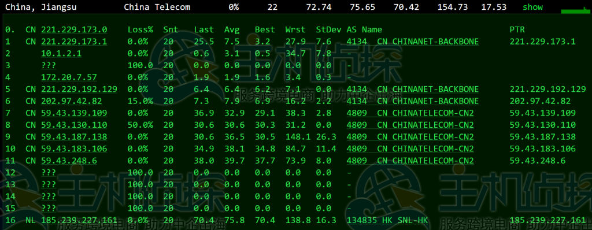Click the final hop 185.239.227.161 link
Image resolution: width=592 pixels, height=230 pixels.
click(79, 221)
